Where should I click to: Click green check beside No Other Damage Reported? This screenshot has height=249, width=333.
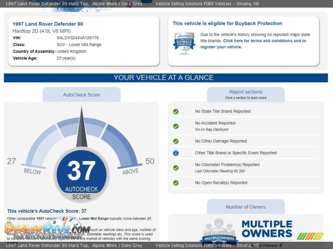pyautogui.click(x=176, y=141)
